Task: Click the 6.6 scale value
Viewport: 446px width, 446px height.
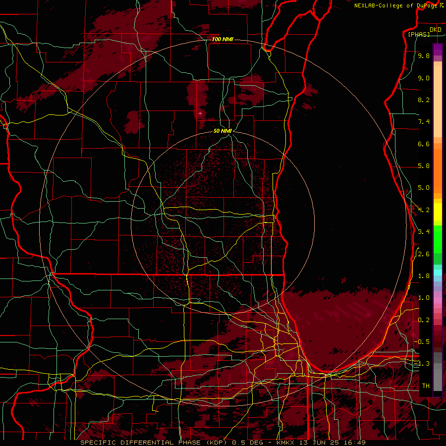Action: click(x=424, y=144)
